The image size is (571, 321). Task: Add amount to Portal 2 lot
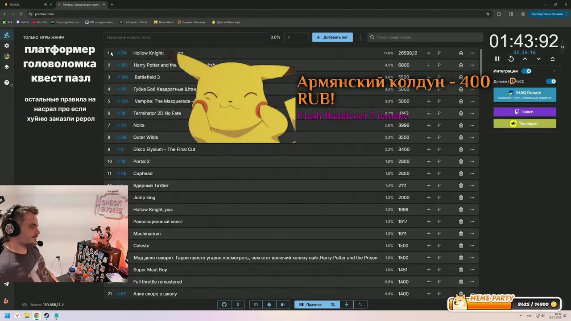[x=429, y=161]
